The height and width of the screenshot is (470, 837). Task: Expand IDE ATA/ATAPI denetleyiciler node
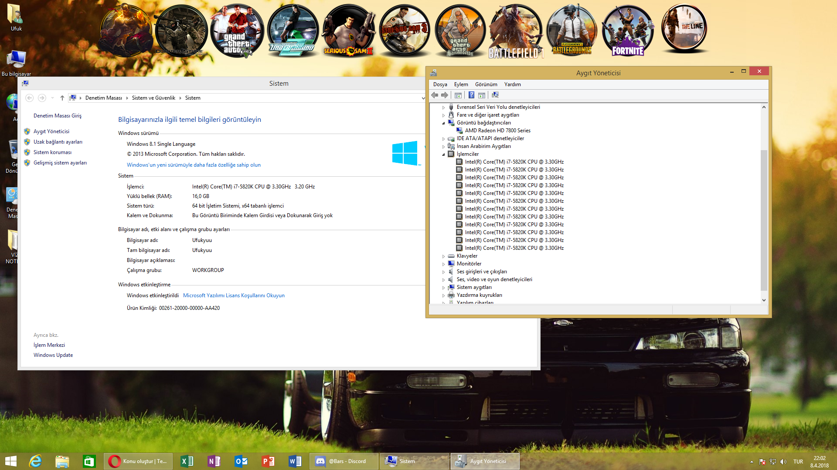[x=443, y=138]
